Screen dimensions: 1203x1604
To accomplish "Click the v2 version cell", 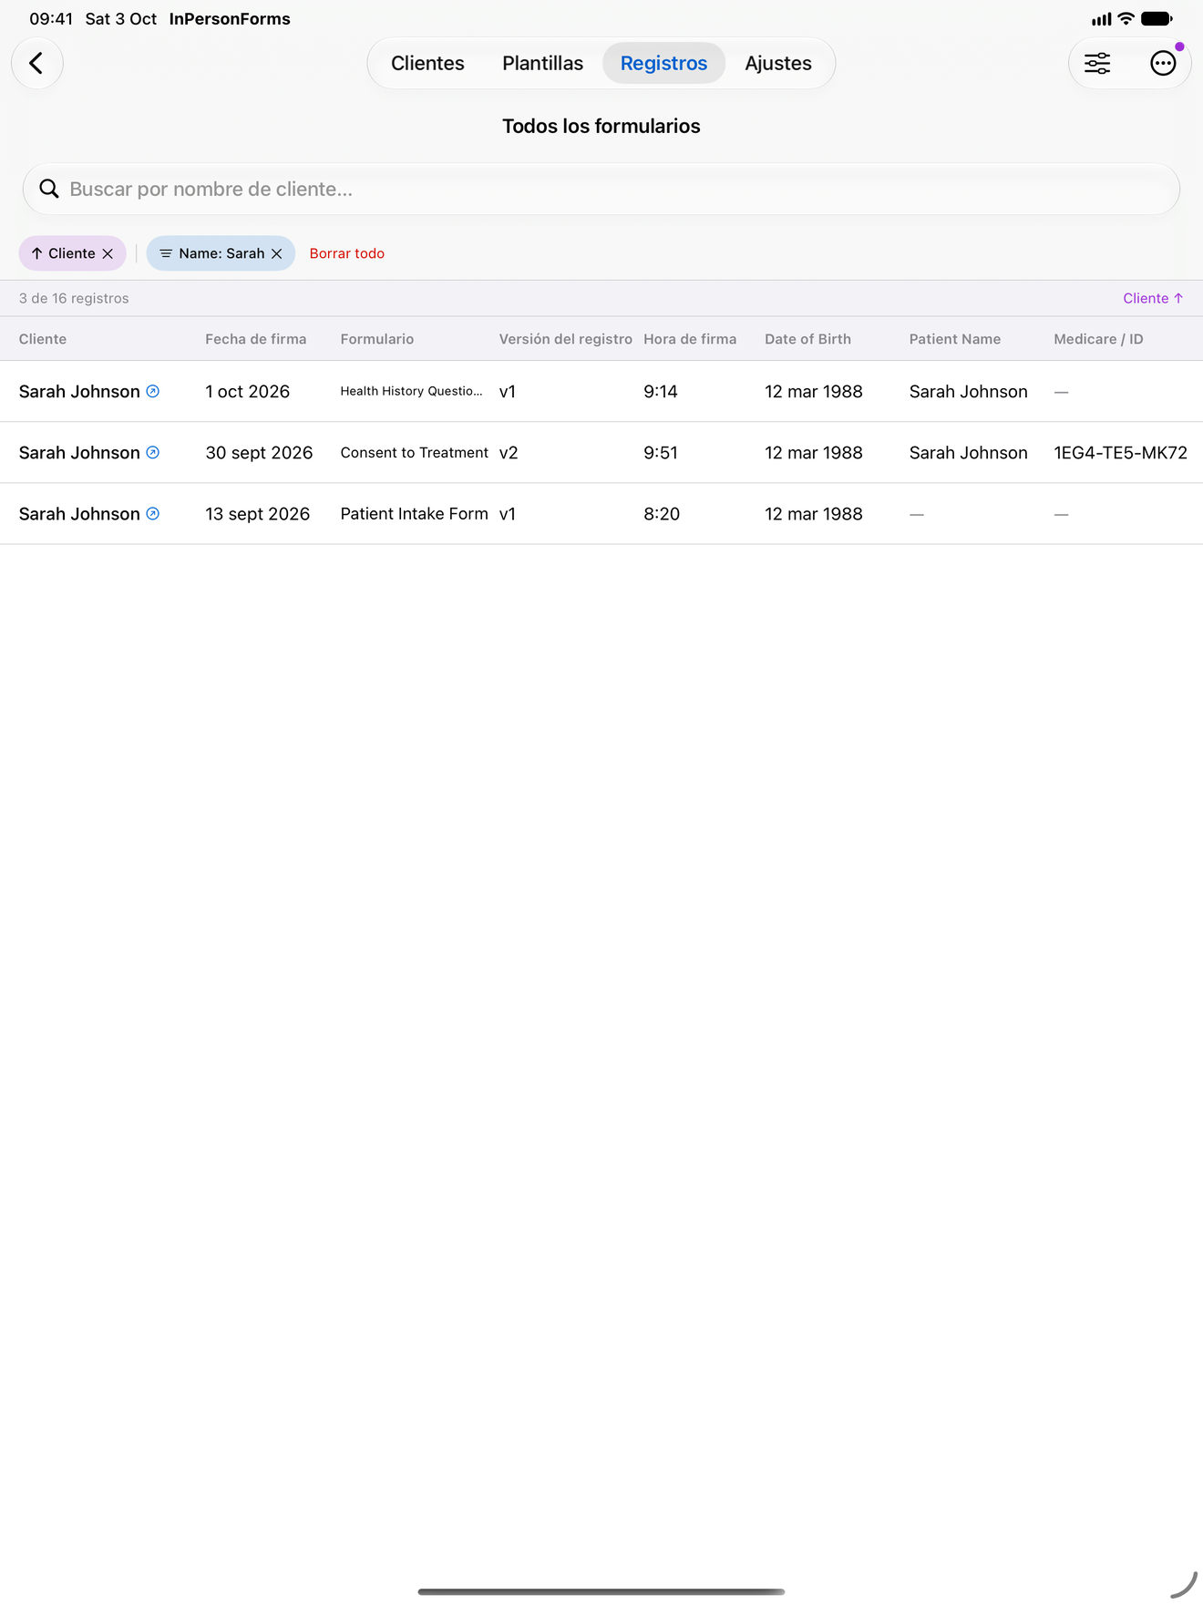I will (509, 452).
